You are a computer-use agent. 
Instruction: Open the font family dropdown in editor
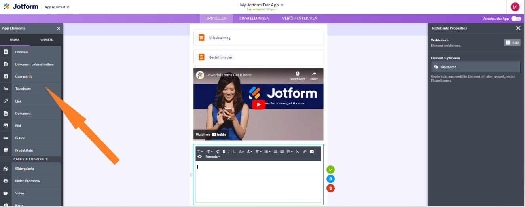(x=200, y=152)
